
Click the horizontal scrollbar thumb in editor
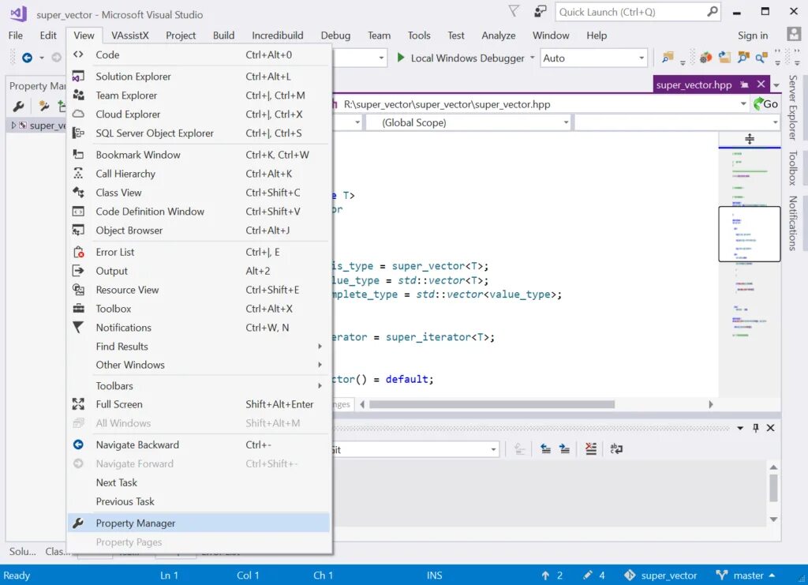pos(492,404)
